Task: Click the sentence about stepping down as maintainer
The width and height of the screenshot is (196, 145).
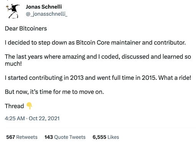Action: (95, 43)
